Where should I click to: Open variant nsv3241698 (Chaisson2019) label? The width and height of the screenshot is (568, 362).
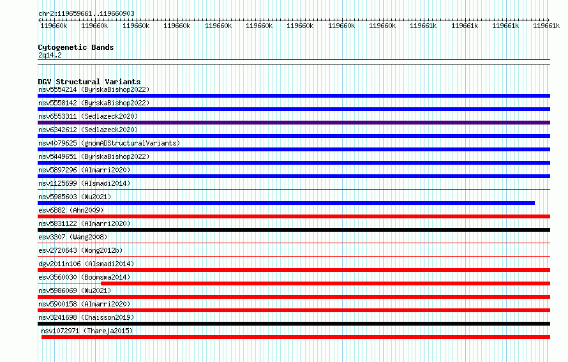click(x=86, y=317)
